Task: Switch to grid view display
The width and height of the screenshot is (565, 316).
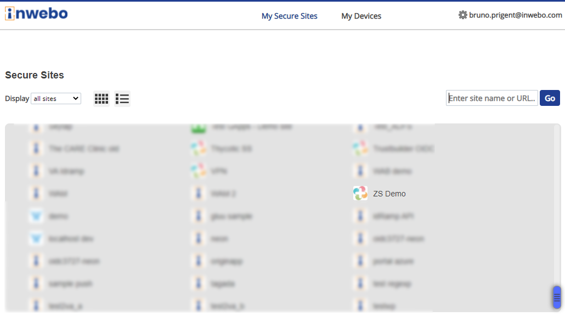Action: tap(101, 99)
